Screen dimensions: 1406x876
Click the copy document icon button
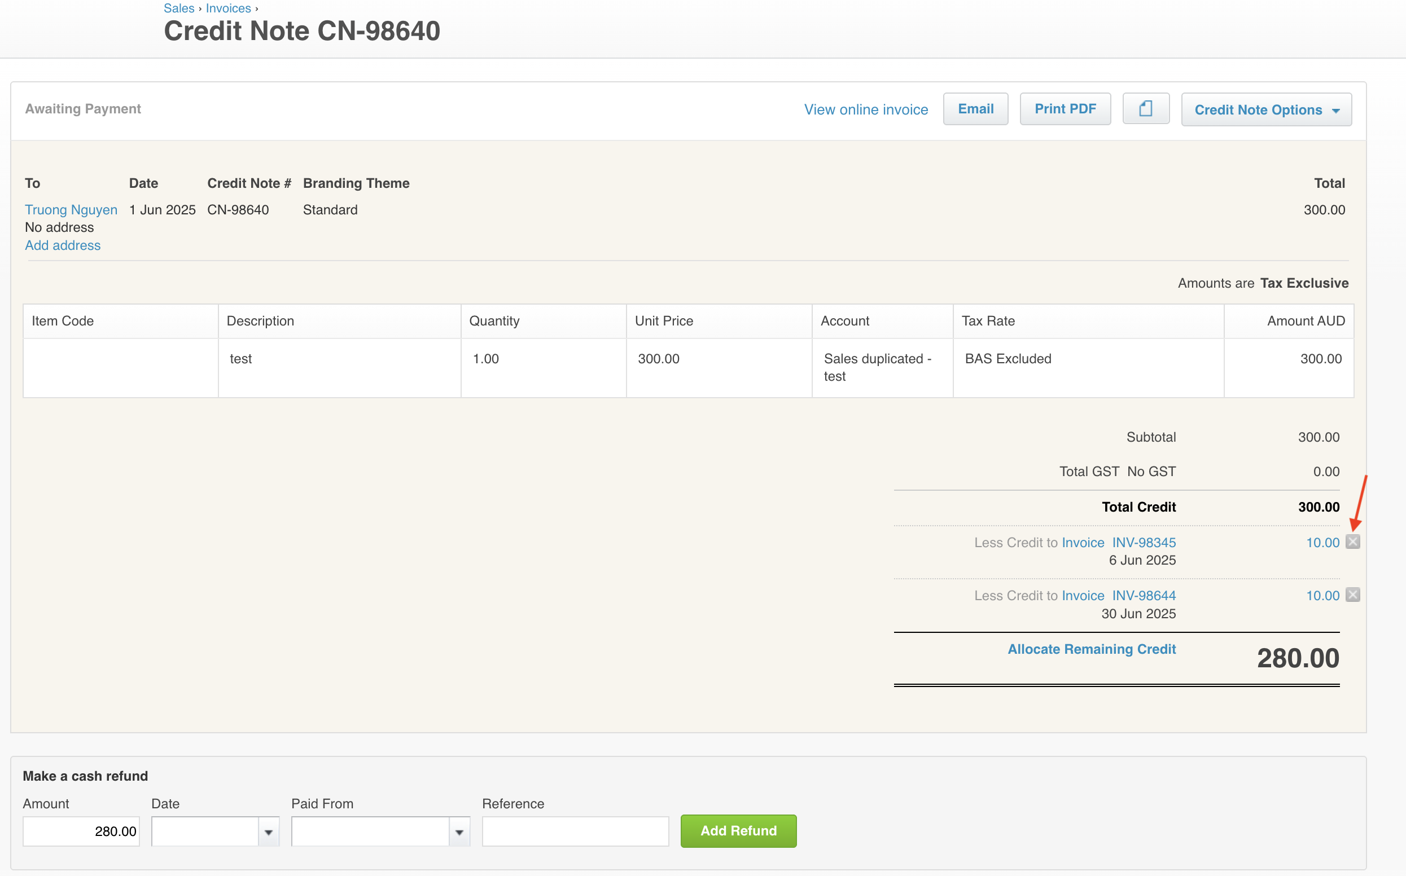[1145, 109]
